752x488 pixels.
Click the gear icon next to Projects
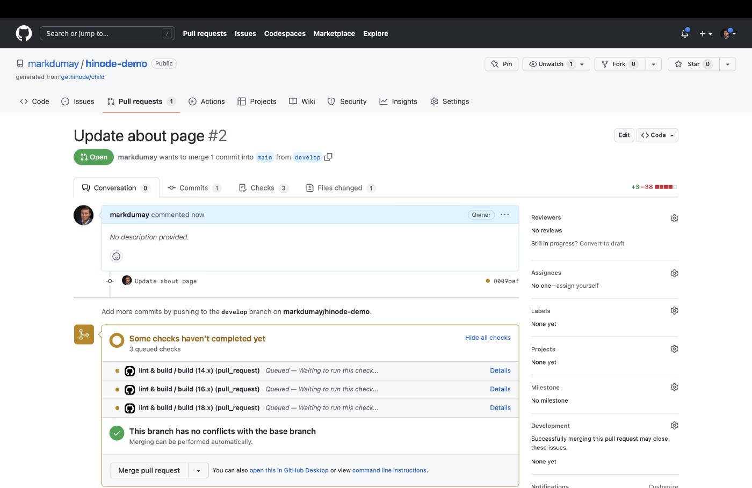tap(674, 349)
